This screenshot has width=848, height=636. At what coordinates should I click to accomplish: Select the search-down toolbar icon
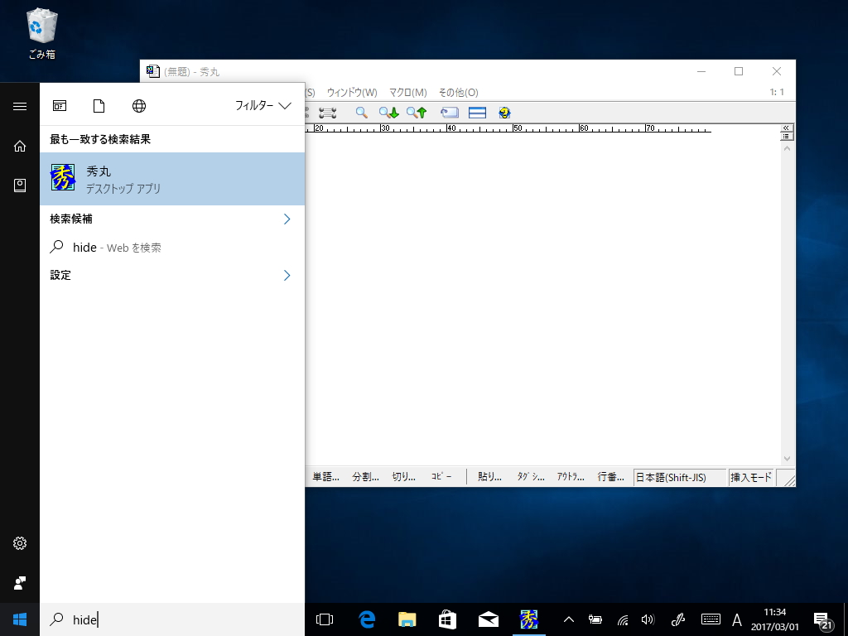coord(387,113)
